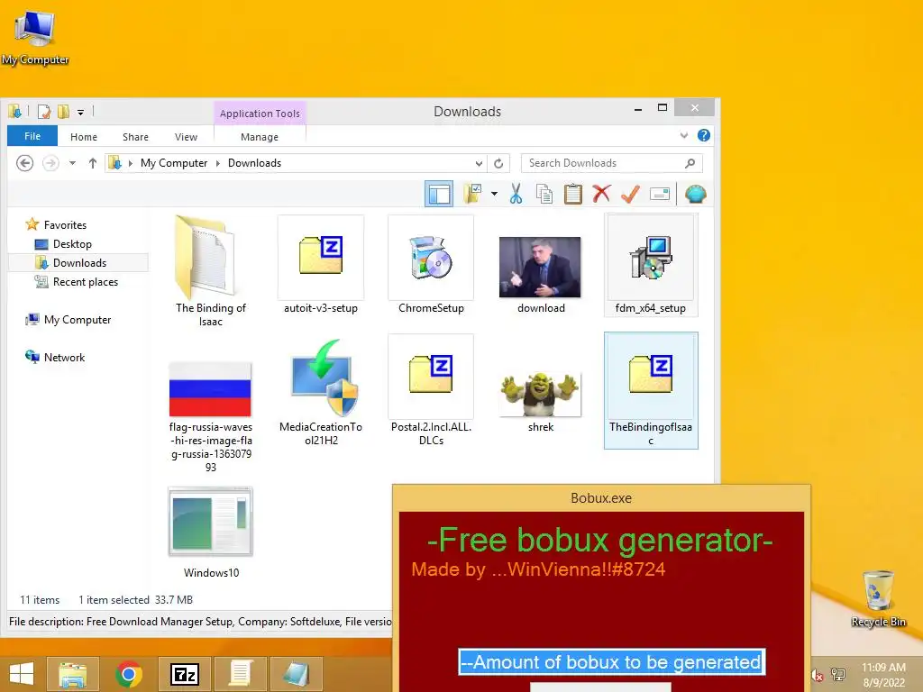Click My Computer in address breadcrumb
The width and height of the screenshot is (923, 692).
pyautogui.click(x=174, y=163)
